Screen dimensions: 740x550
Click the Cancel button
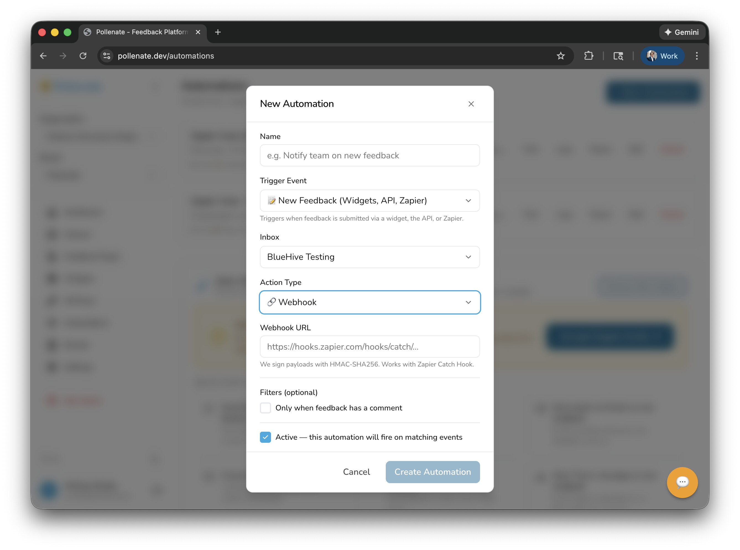tap(356, 472)
